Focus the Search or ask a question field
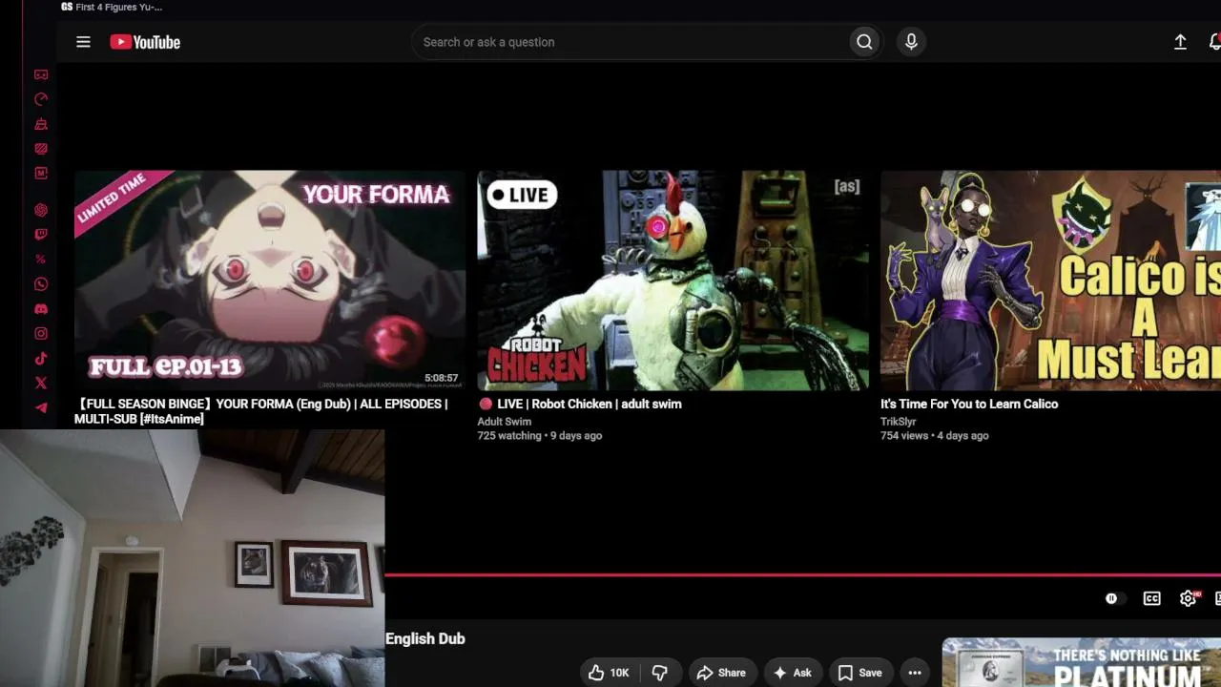Screen dimensions: 1221x687 pyautogui.click(x=631, y=42)
